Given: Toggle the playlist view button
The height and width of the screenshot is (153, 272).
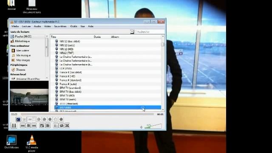Looking at the screenshot, I should pos(56,126).
